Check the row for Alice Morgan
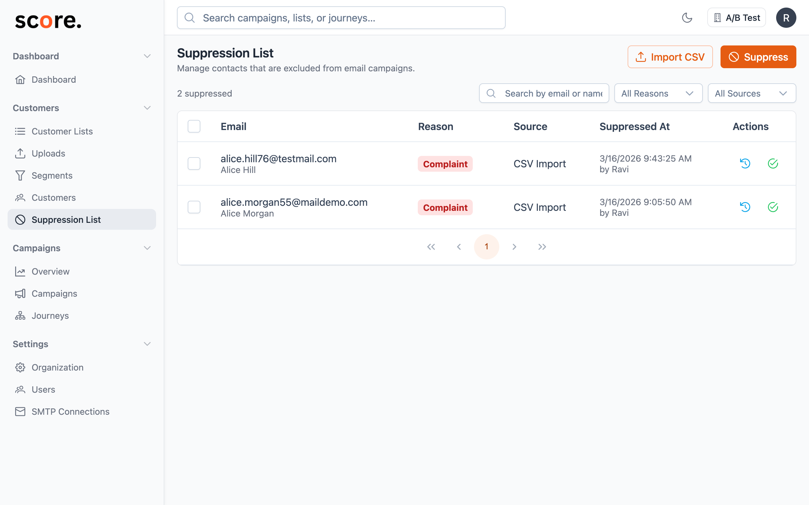Viewport: 809px width, 505px height. pyautogui.click(x=194, y=207)
